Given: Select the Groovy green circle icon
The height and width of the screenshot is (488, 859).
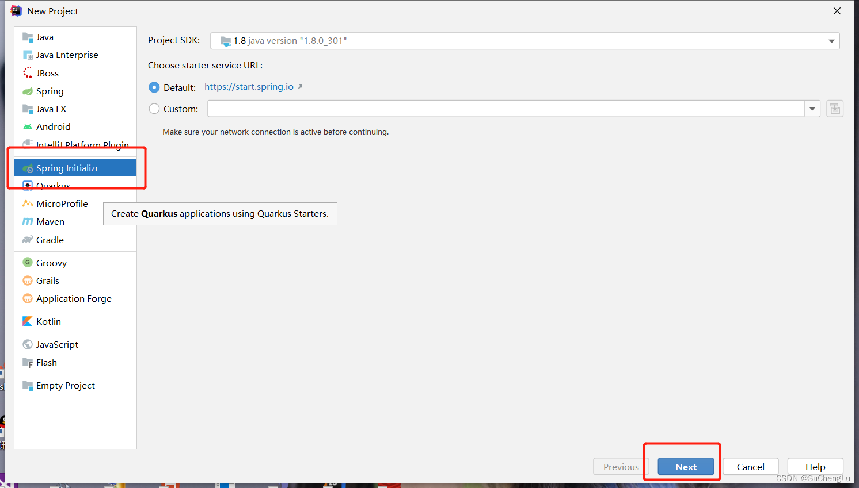Looking at the screenshot, I should point(28,262).
